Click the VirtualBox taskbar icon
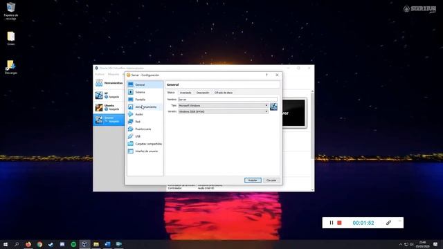This screenshot has width=443, height=249. 84,244
